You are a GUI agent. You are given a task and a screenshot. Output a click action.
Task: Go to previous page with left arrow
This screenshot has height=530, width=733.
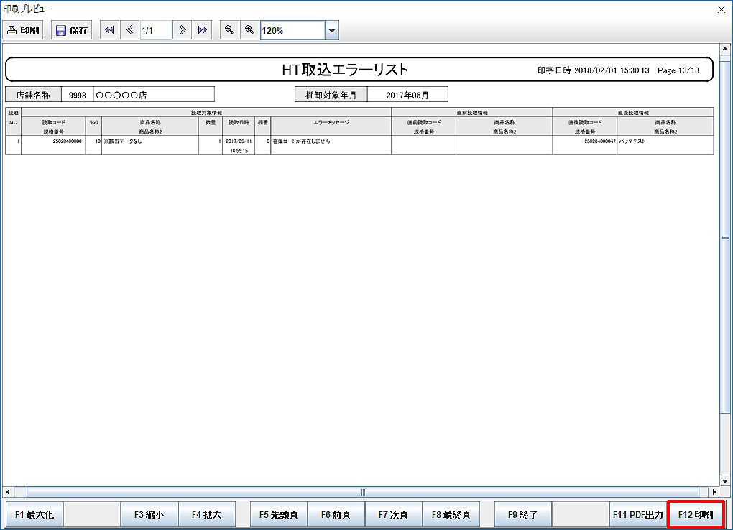click(129, 30)
